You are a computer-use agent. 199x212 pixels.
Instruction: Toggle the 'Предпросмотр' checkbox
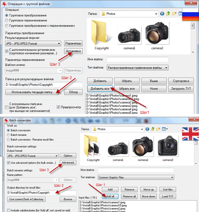(x=59, y=107)
